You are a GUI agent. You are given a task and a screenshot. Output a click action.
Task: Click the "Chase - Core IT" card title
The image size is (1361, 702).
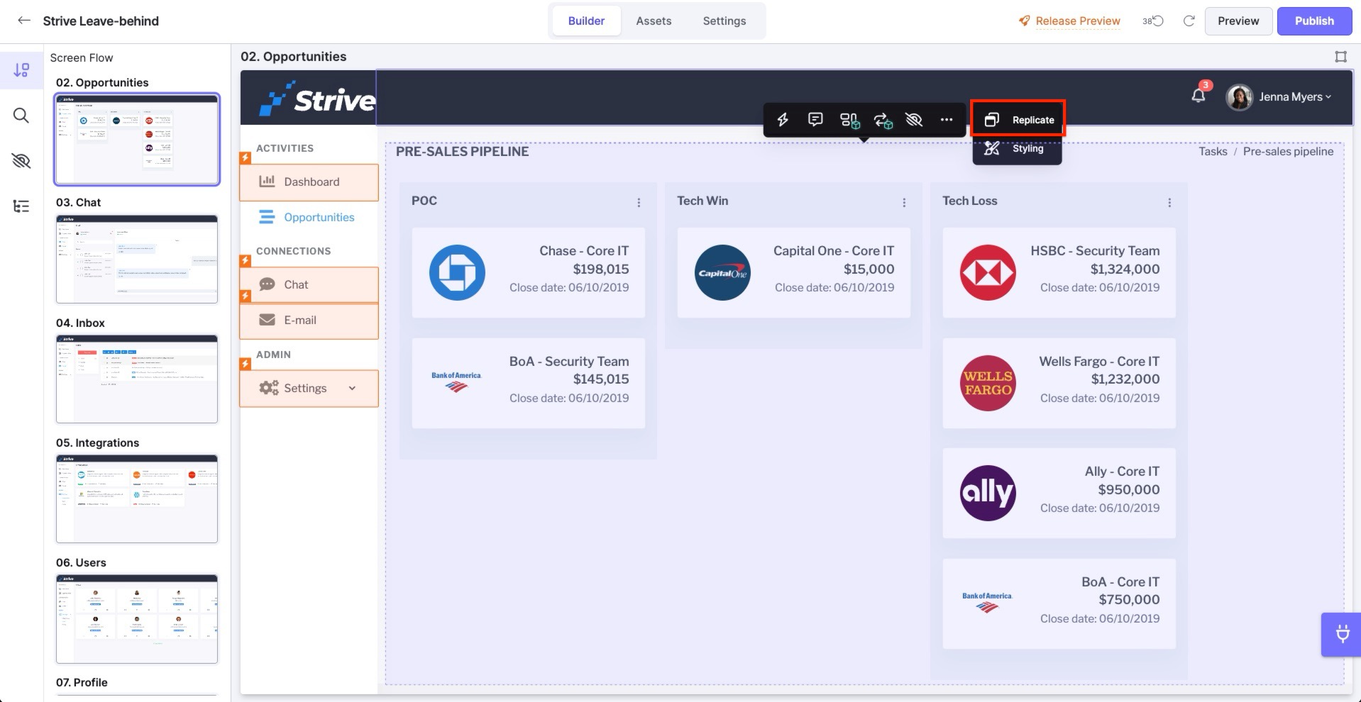(x=584, y=251)
